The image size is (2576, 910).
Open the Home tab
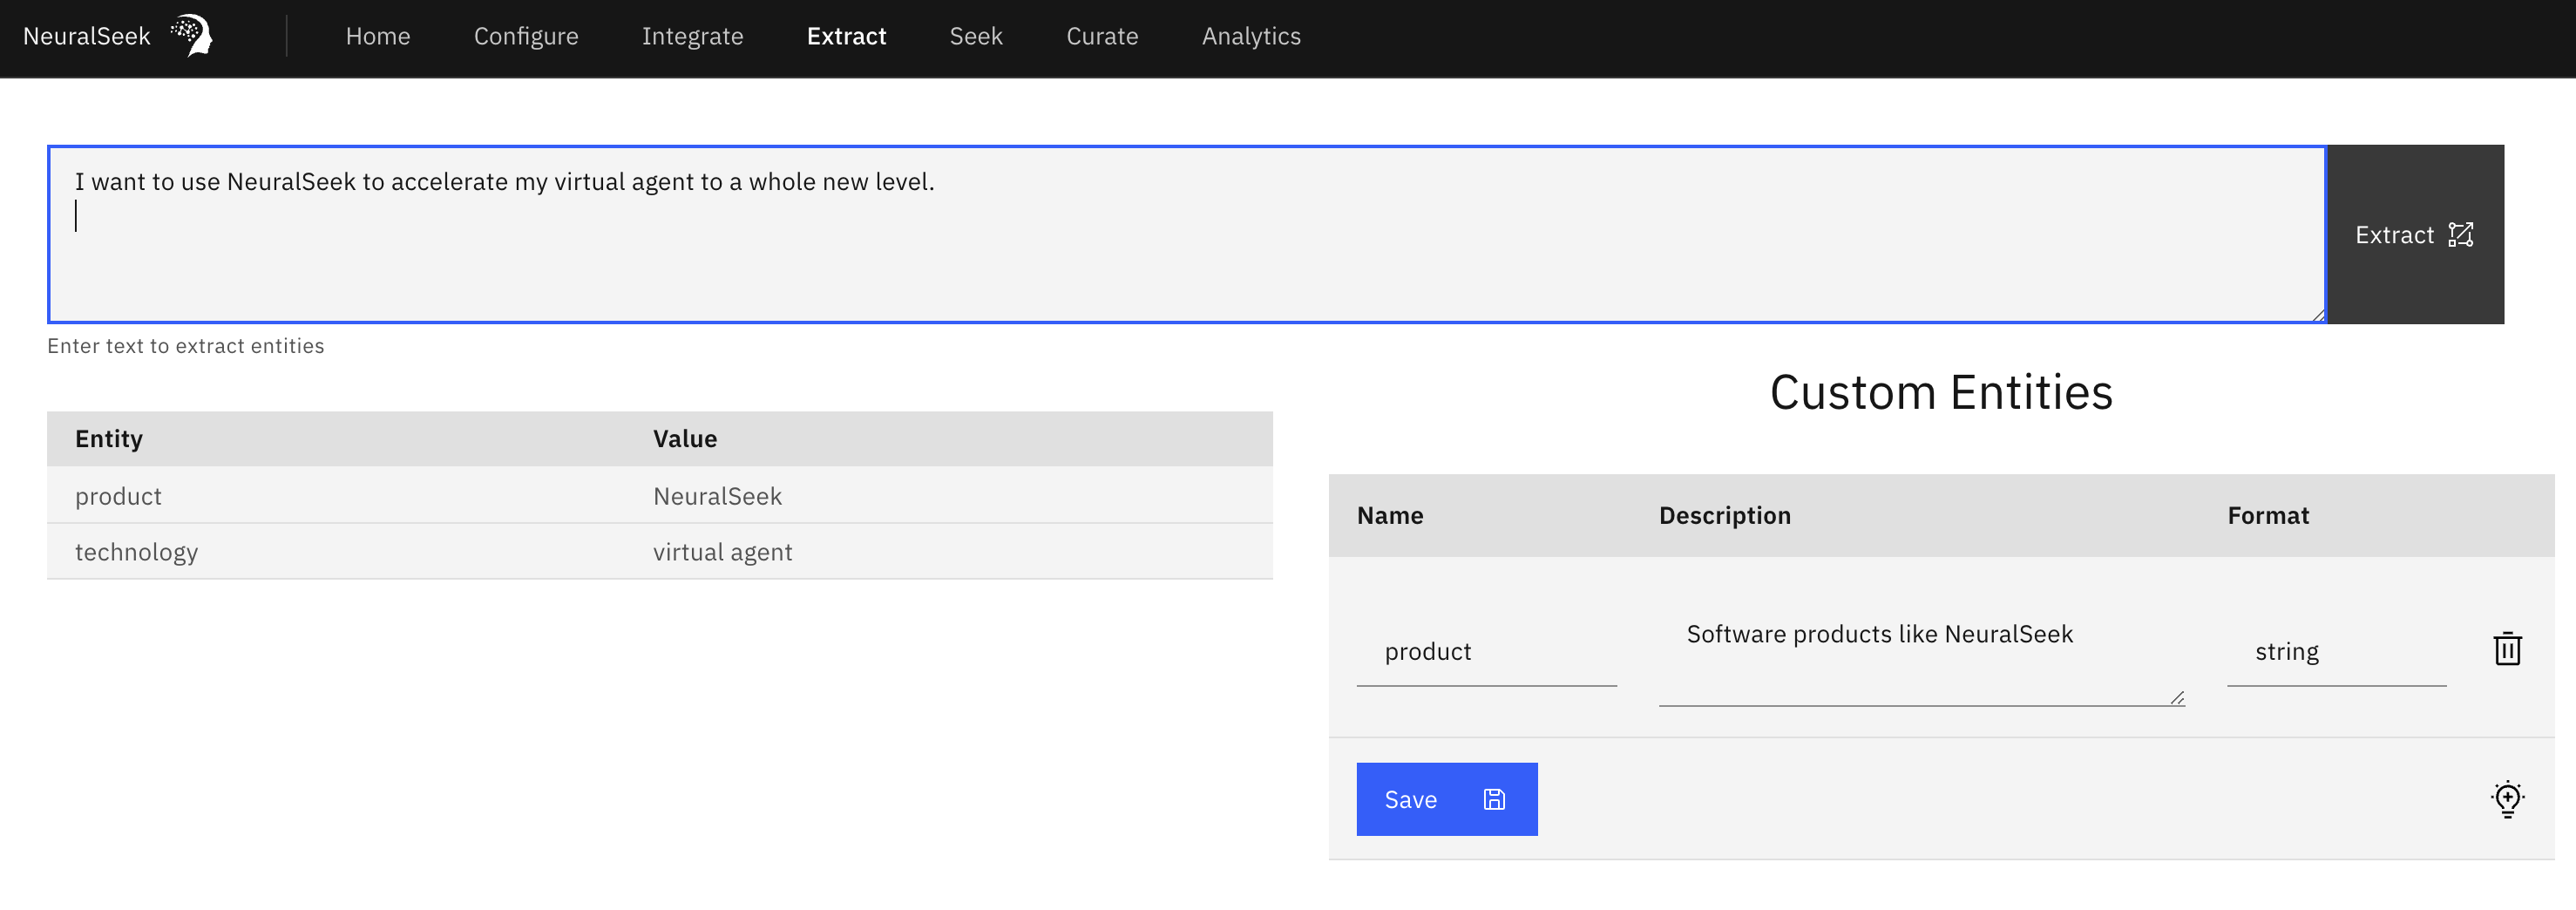(x=378, y=36)
